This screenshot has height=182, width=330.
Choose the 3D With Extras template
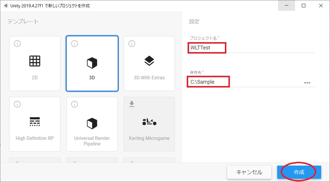[x=149, y=63]
